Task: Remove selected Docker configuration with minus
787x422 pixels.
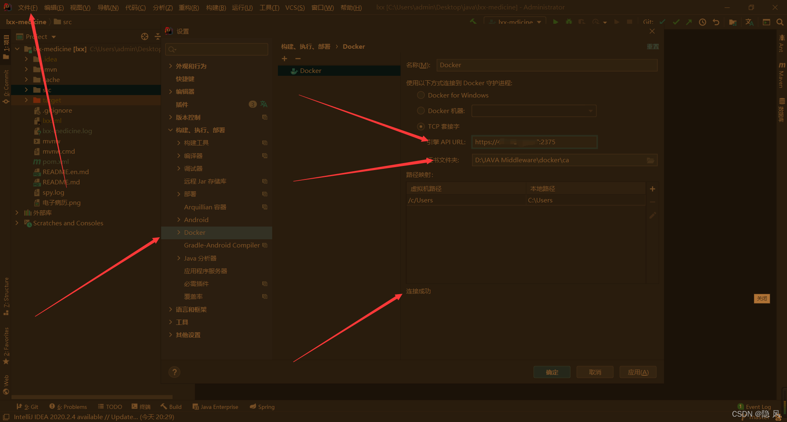Action: pyautogui.click(x=298, y=59)
